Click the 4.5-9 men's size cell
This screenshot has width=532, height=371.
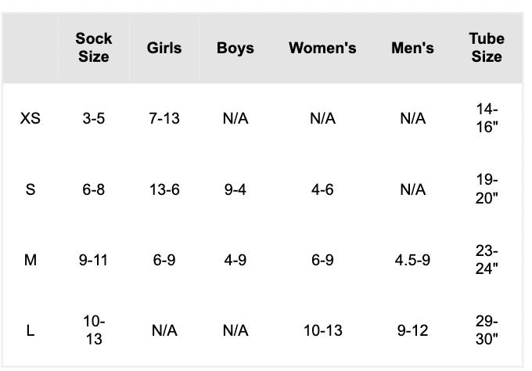point(412,261)
